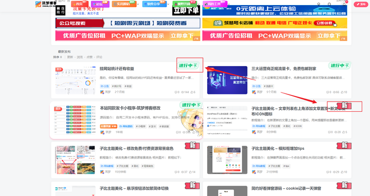Open the right 优质广告位招租 ad banner
The image size is (370, 196).
pyautogui.click(x=274, y=36)
